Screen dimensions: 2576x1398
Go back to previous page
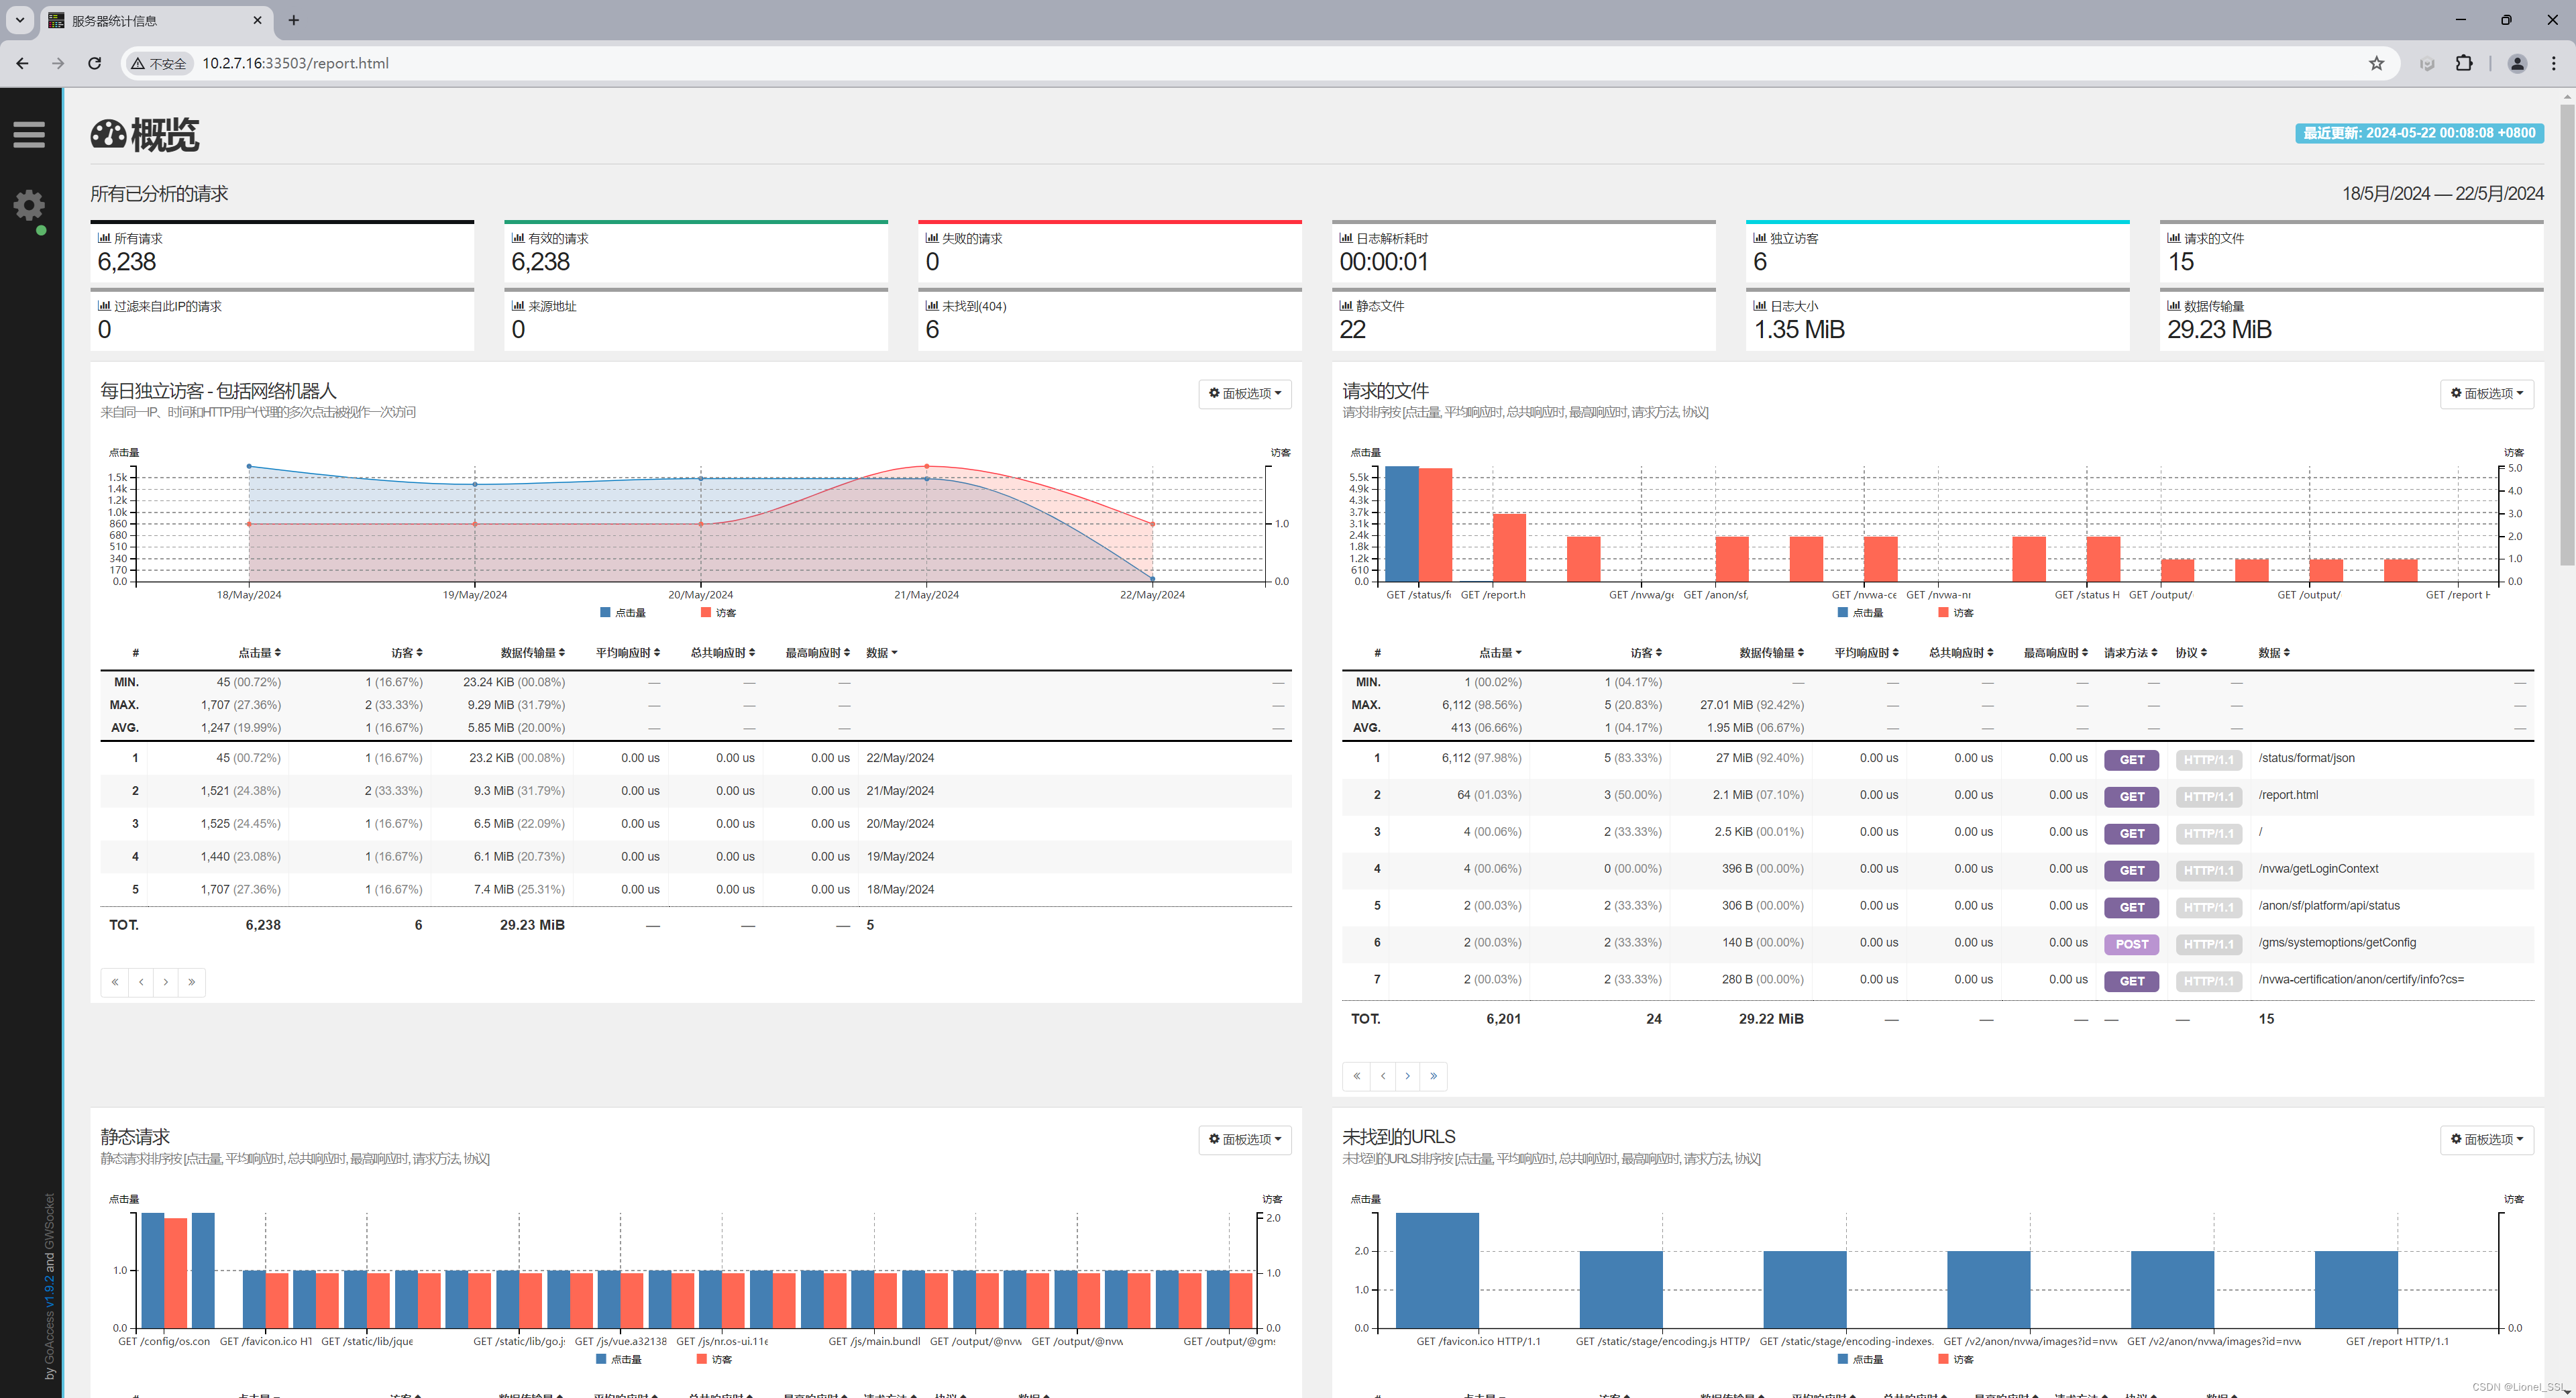[22, 63]
